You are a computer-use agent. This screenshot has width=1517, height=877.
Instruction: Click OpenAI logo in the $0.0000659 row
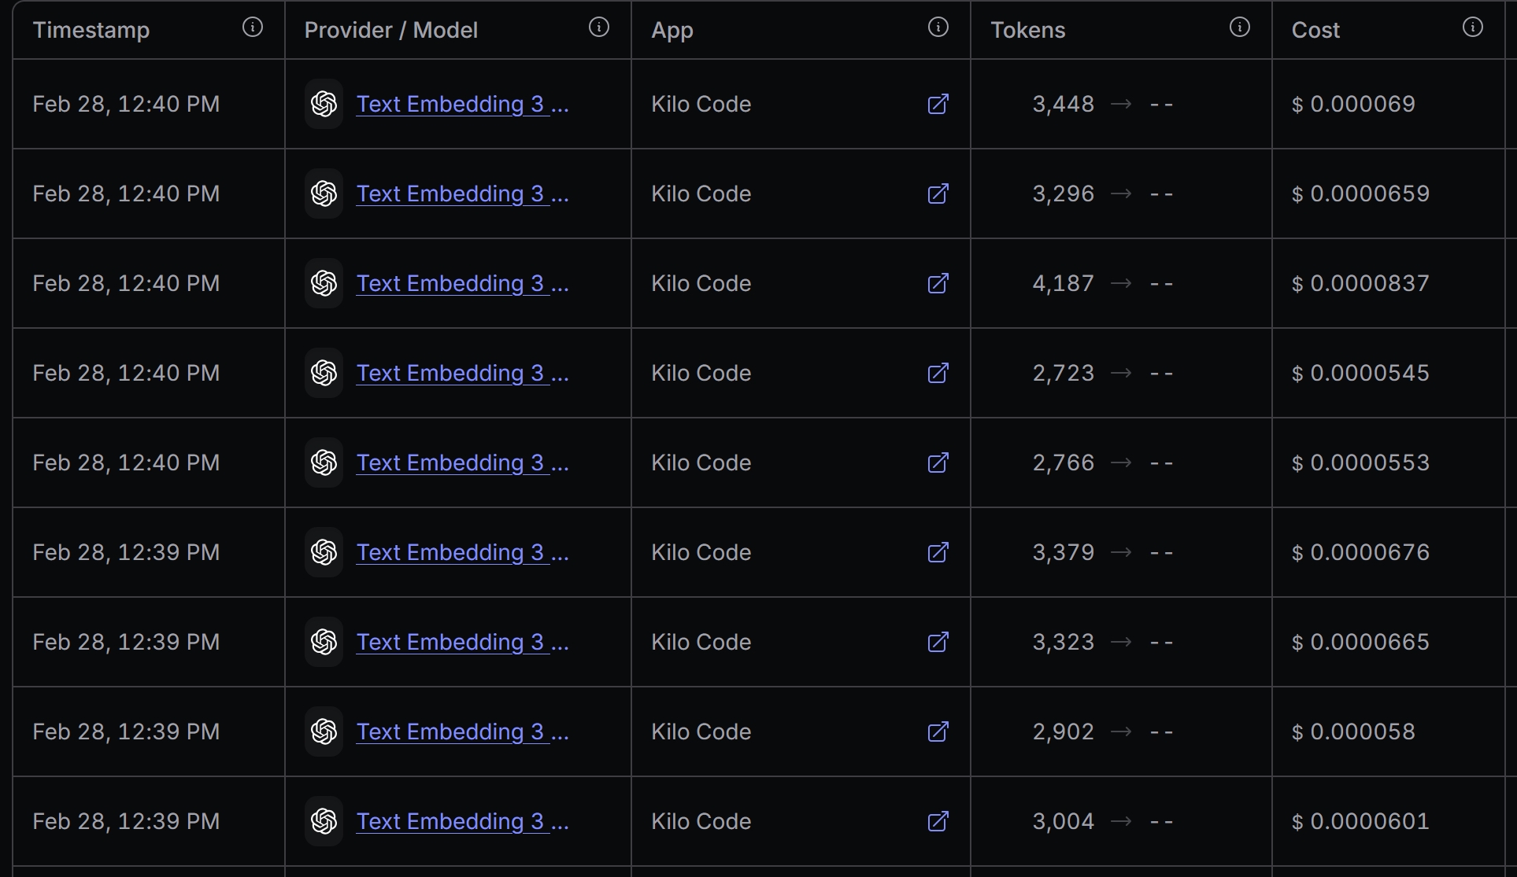click(x=324, y=193)
